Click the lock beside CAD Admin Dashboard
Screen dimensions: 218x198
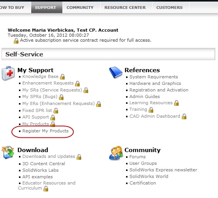(184, 117)
